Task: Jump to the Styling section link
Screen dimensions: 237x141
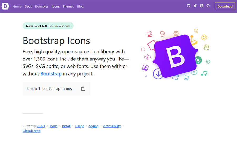Action: pos(93,126)
